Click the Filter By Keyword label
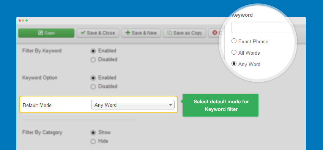323x150 pixels. (x=42, y=51)
